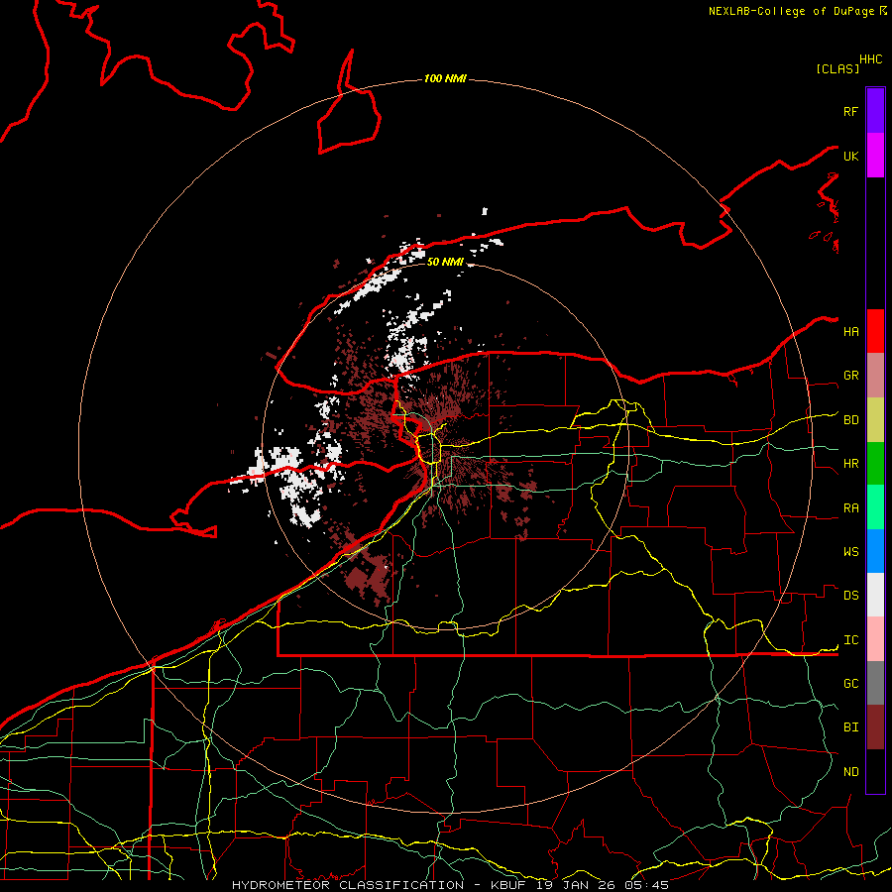Click the RA legend label
The width and height of the screenshot is (892, 892).
click(x=850, y=508)
